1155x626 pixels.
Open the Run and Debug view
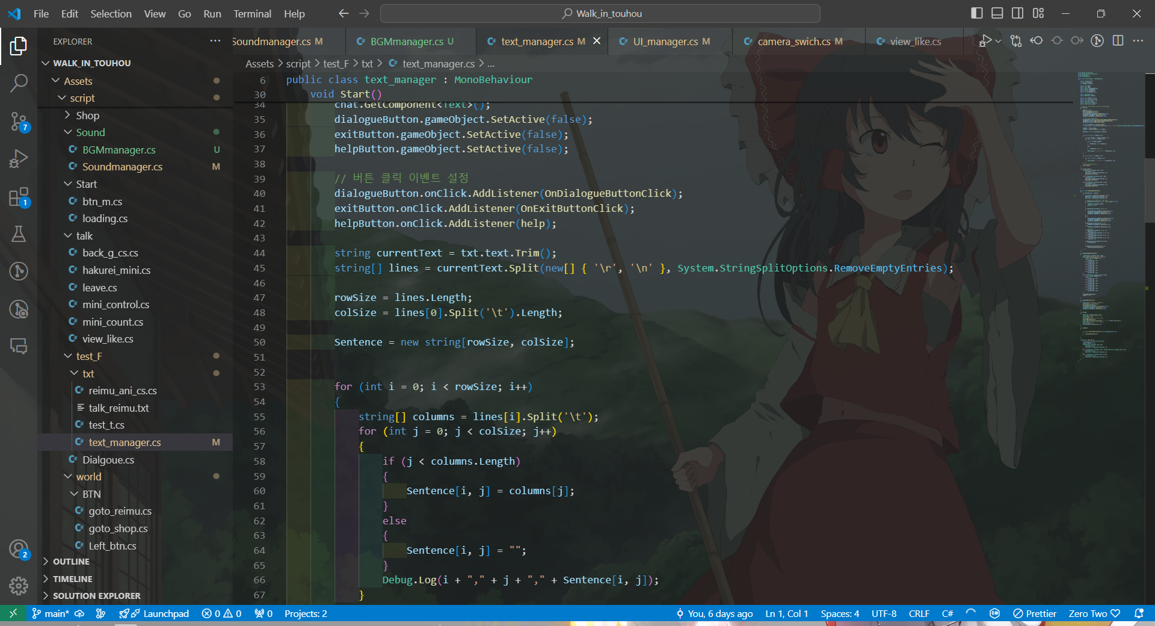point(19,159)
